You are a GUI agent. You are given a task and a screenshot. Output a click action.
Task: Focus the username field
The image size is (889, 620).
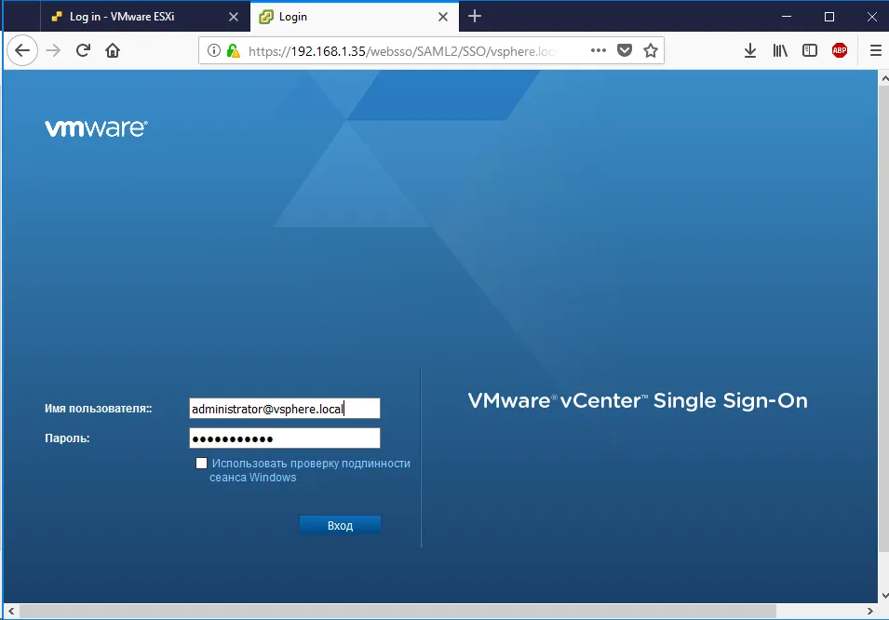(285, 409)
